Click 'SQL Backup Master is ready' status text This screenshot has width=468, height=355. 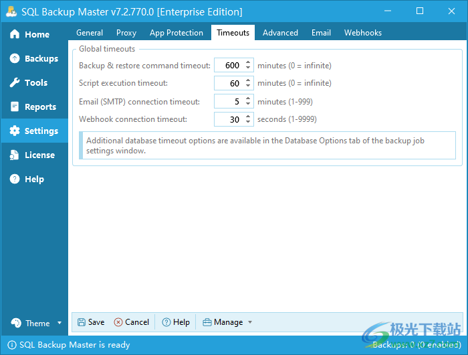[75, 345]
